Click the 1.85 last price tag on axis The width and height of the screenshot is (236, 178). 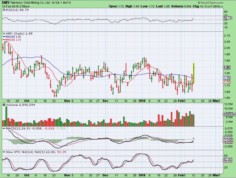(x=227, y=68)
